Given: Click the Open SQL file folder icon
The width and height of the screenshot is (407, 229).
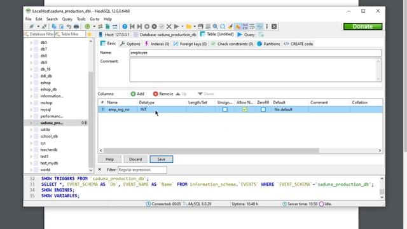Looking at the screenshot, I should tap(189, 27).
